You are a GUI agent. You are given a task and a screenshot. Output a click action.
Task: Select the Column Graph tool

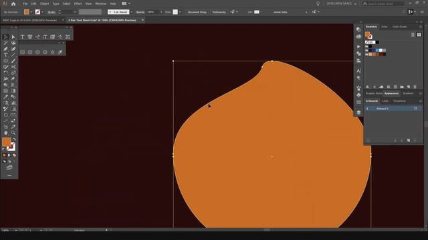coord(13,103)
